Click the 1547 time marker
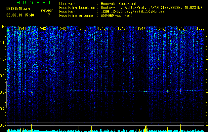208x132 pixels. click(142, 28)
